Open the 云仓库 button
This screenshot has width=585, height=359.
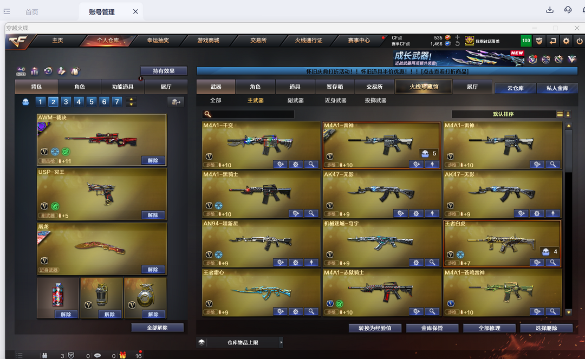point(515,88)
